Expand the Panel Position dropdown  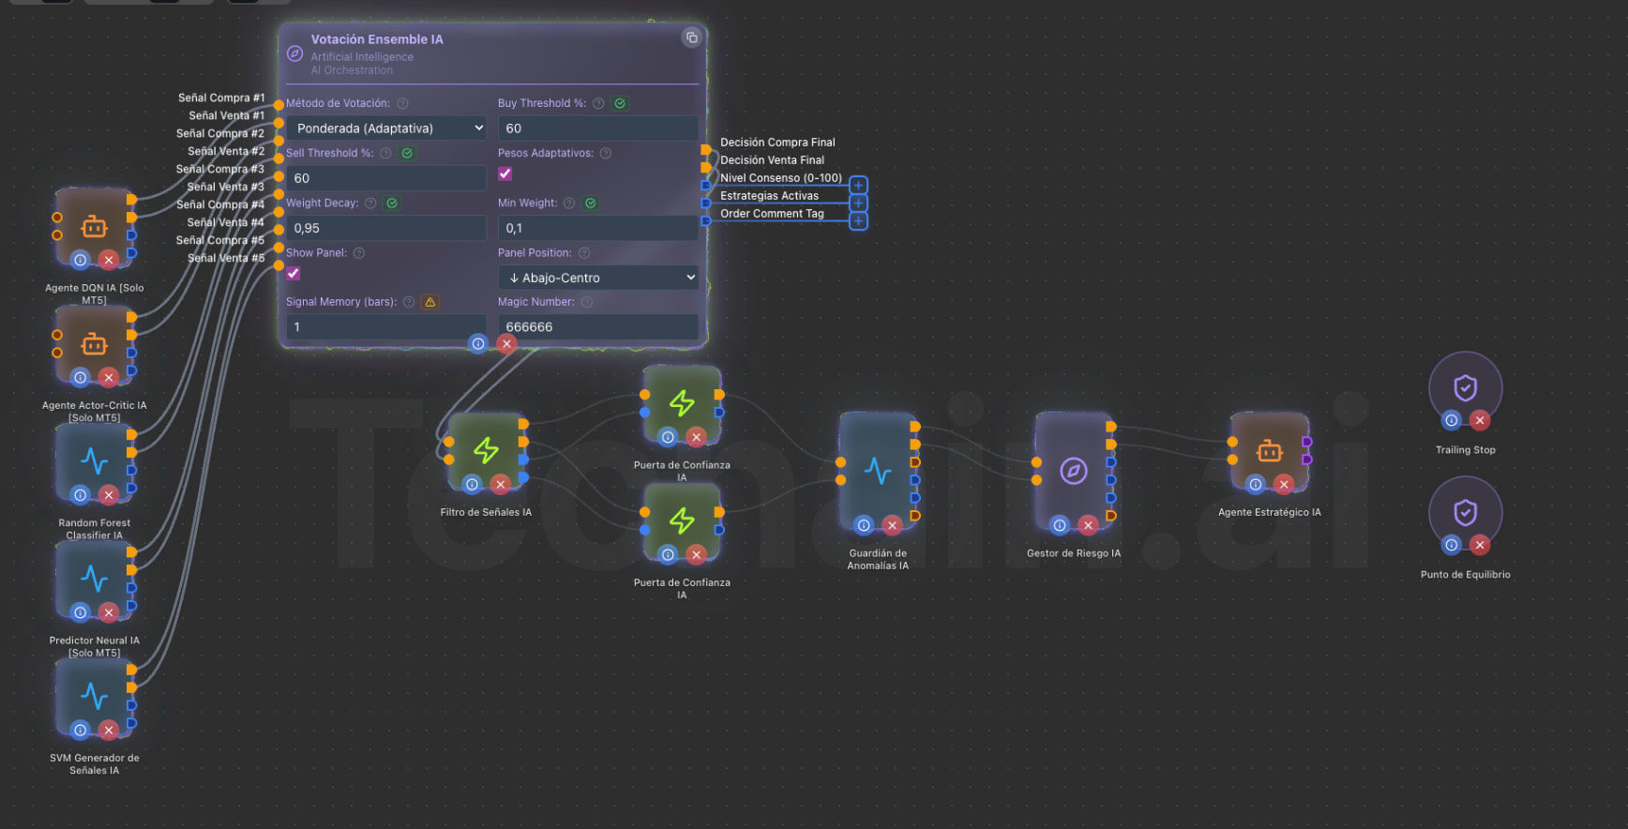point(598,278)
